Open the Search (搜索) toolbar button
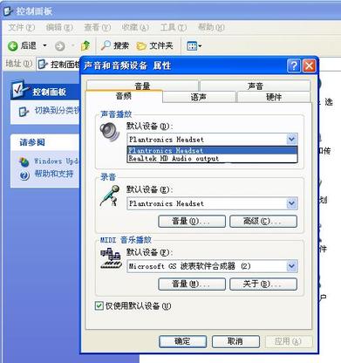Viewport: 341px width, 363px height. click(x=115, y=45)
